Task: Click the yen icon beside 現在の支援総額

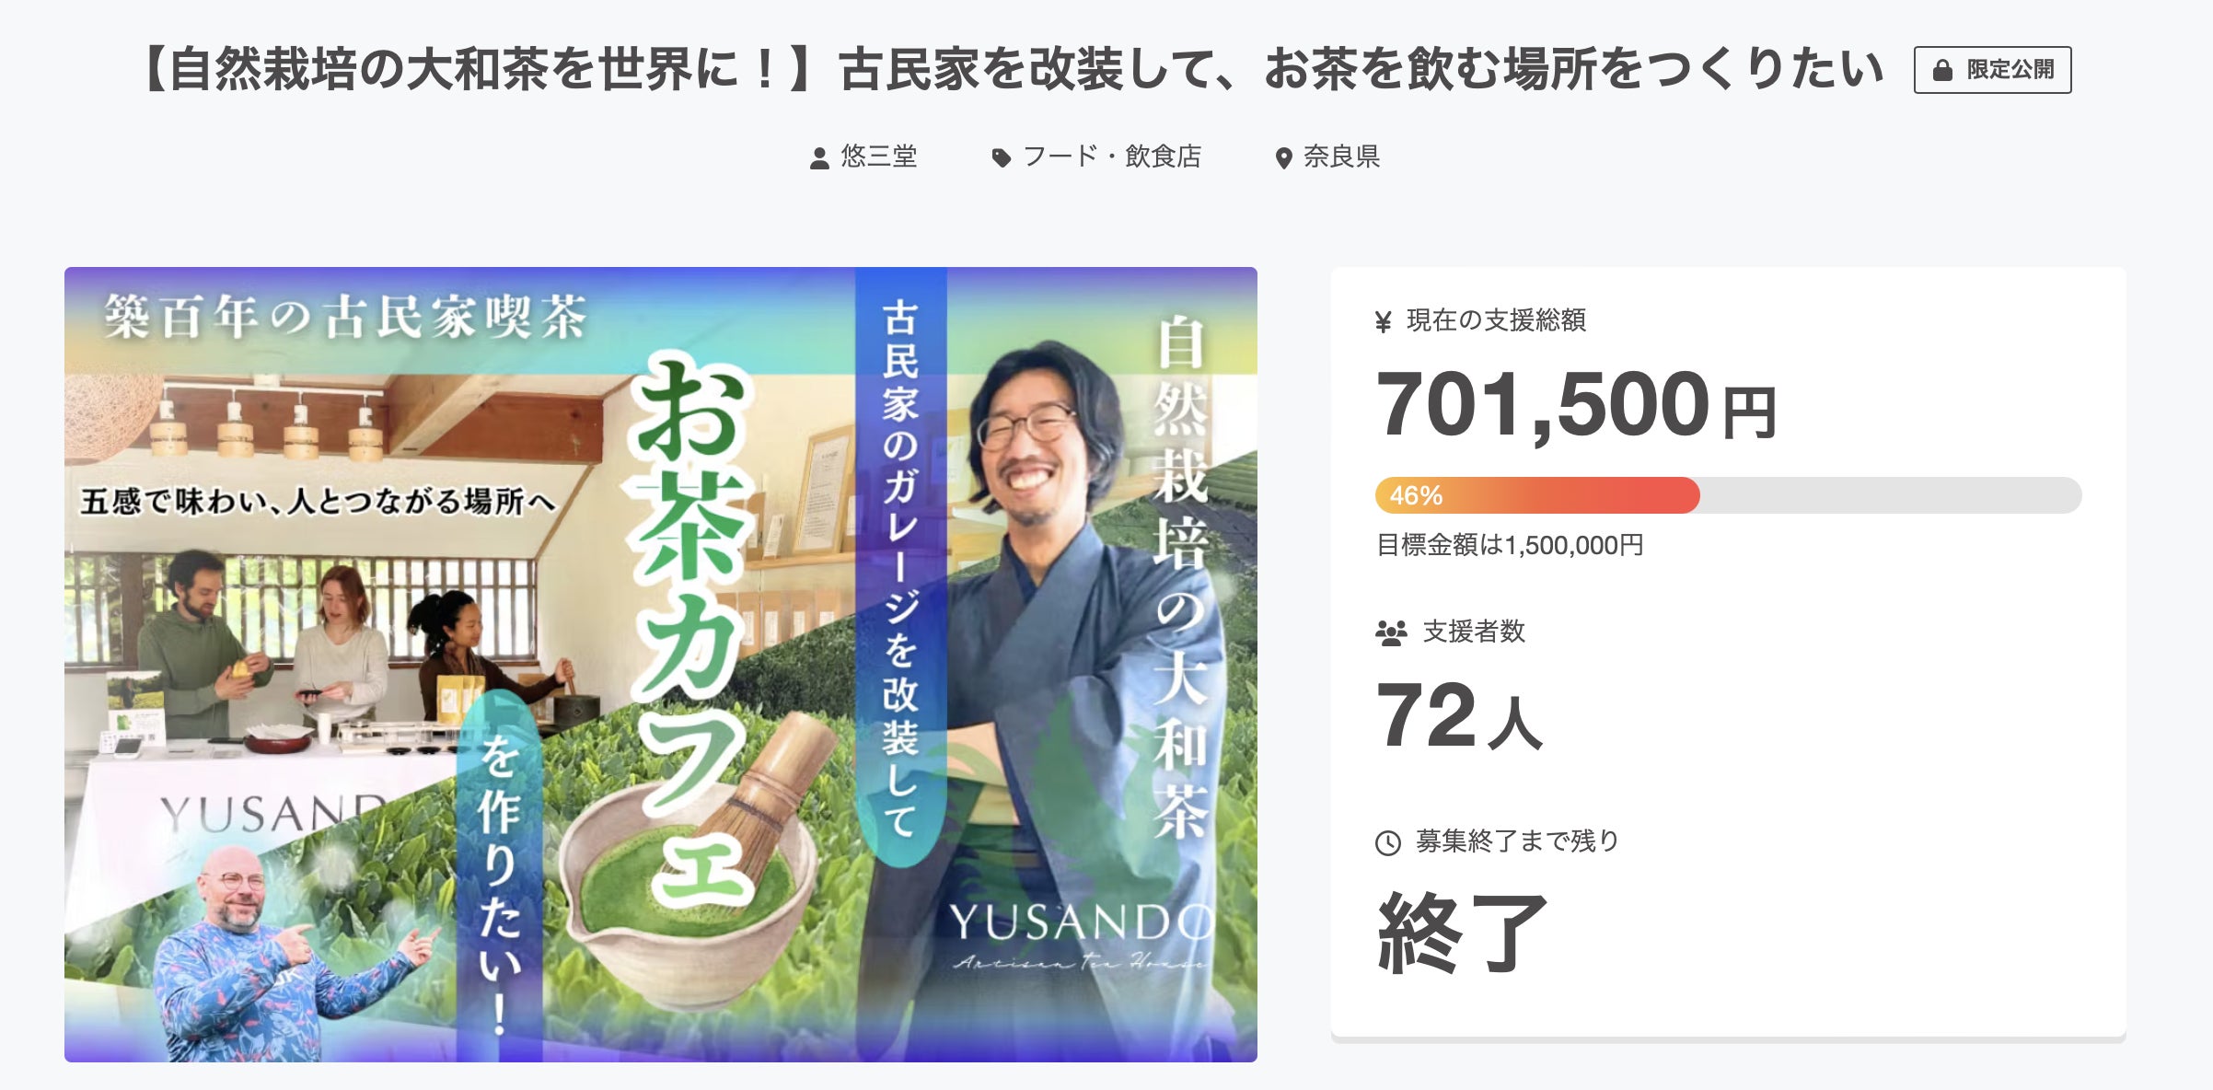Action: (1383, 321)
